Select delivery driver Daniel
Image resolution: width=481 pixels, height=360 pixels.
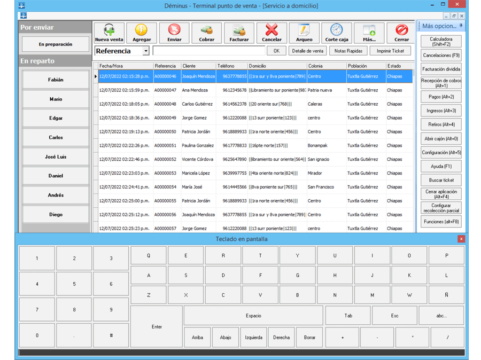coord(56,176)
